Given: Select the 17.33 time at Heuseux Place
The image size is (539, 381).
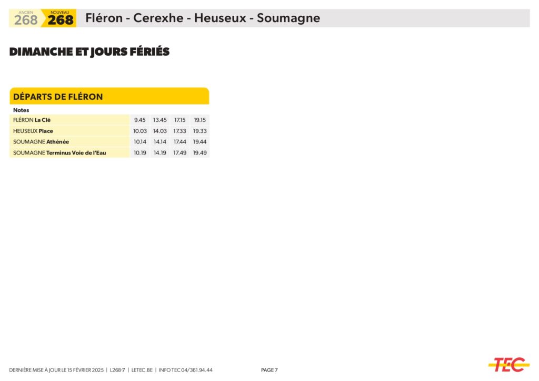Looking at the screenshot, I should 180,131.
